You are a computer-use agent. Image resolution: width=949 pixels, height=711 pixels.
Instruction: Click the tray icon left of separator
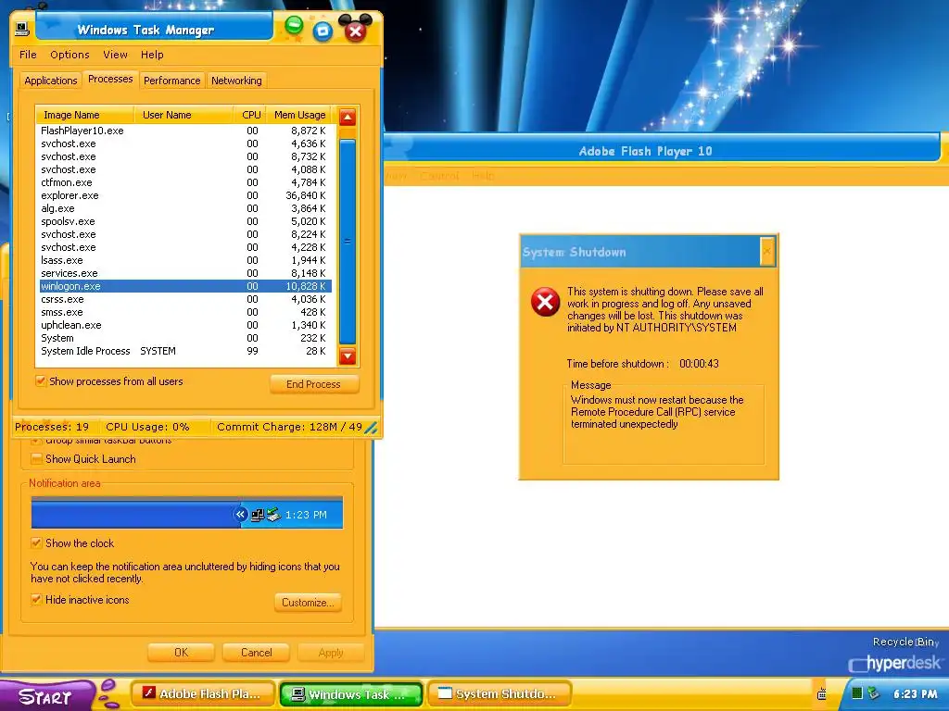coord(821,694)
